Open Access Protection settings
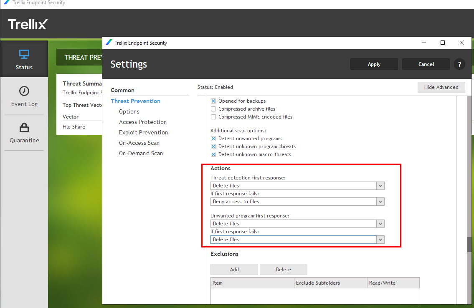The width and height of the screenshot is (474, 308). 143,122
